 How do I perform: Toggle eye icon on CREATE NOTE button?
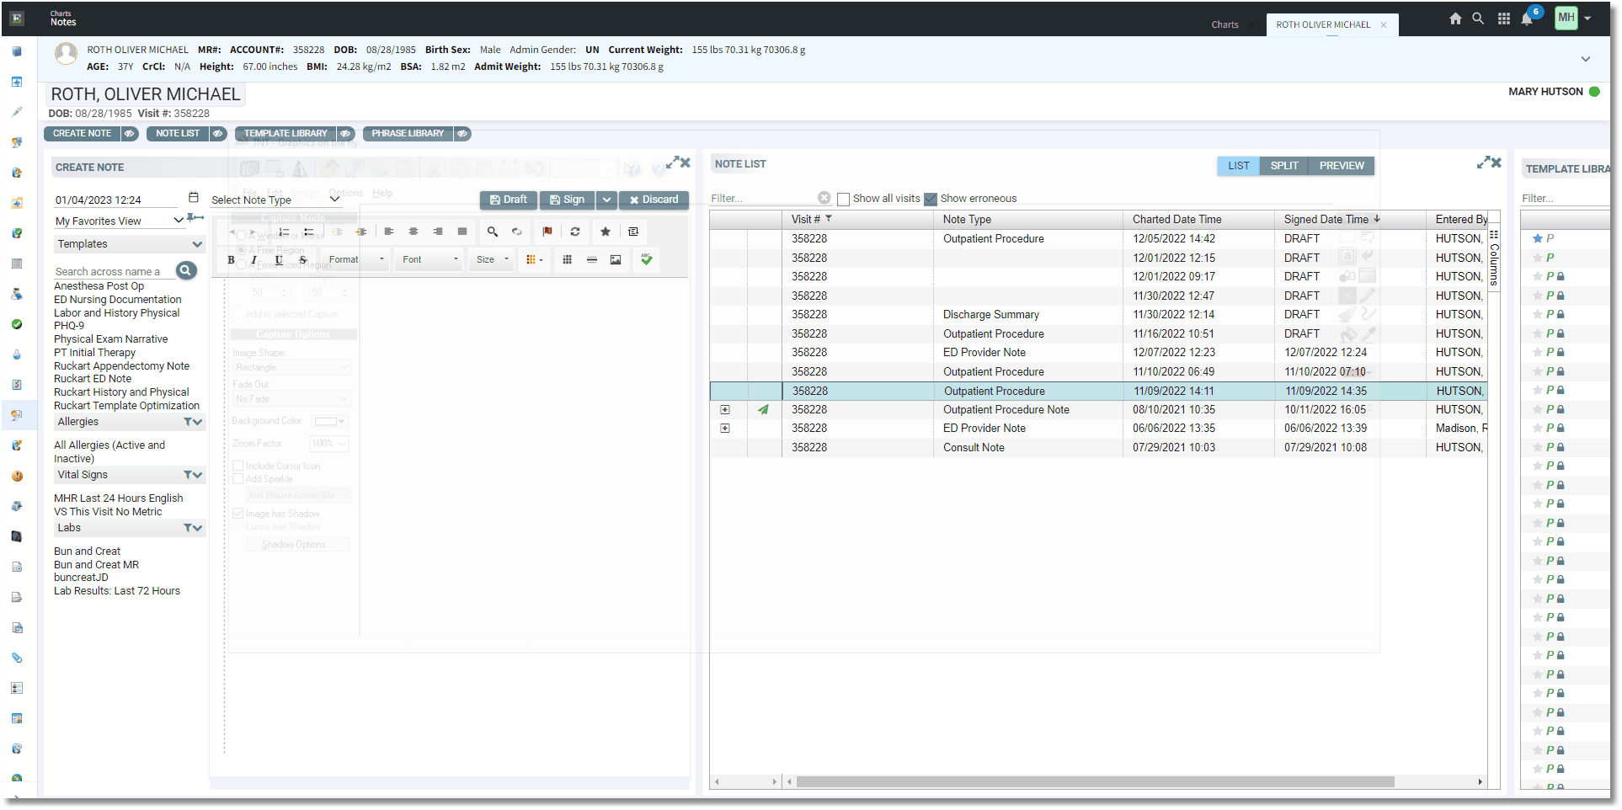click(x=130, y=134)
